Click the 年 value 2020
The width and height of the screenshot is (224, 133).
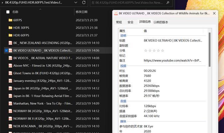pyautogui.click(x=147, y=131)
